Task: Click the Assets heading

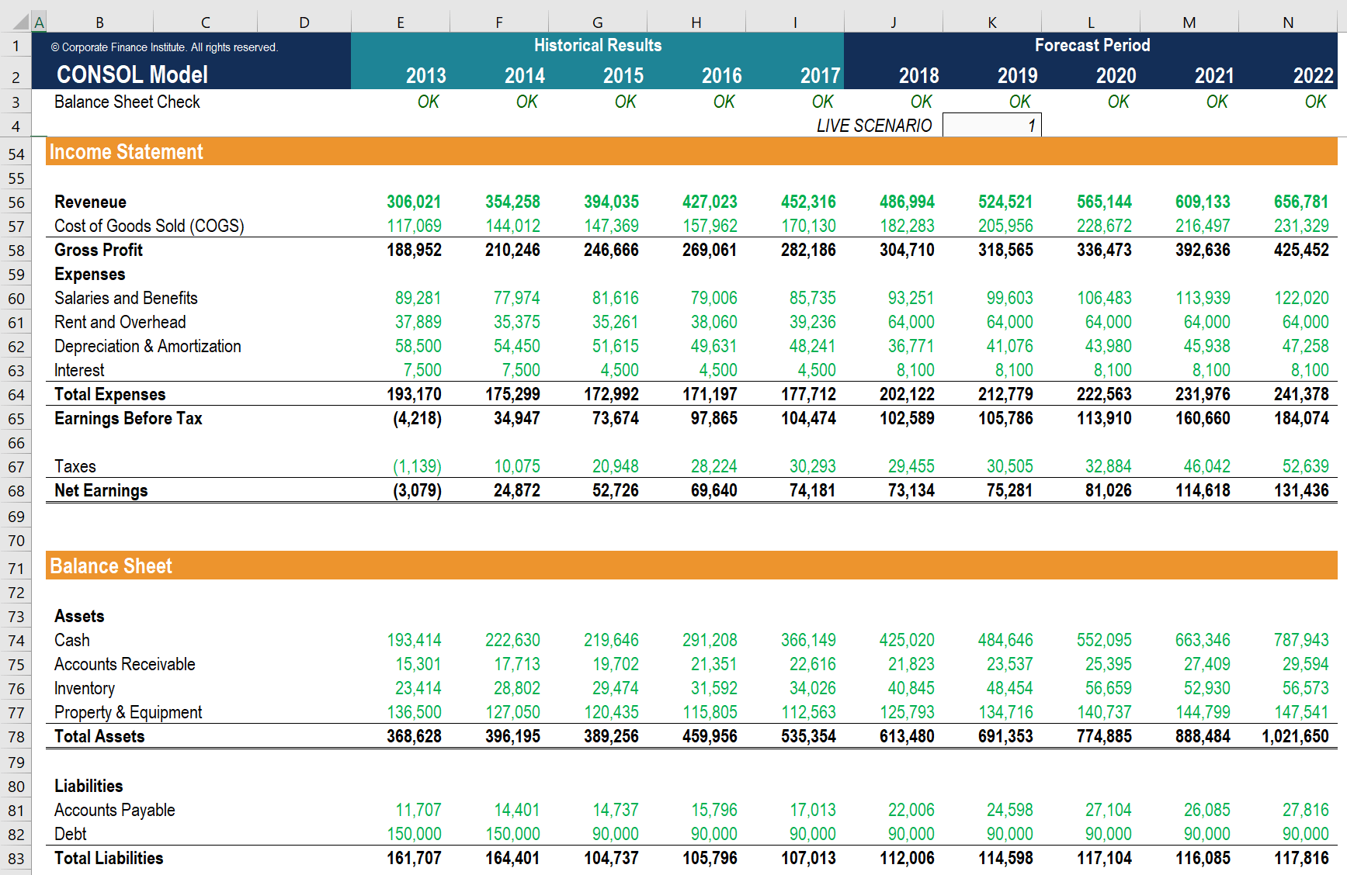Action: [x=79, y=616]
